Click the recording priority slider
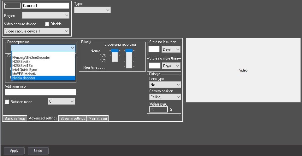302x156 pixels. [x=129, y=50]
